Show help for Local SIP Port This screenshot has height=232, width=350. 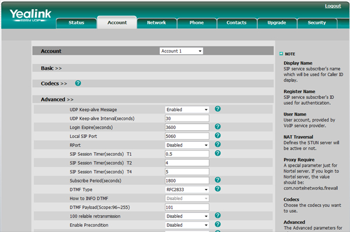point(218,135)
